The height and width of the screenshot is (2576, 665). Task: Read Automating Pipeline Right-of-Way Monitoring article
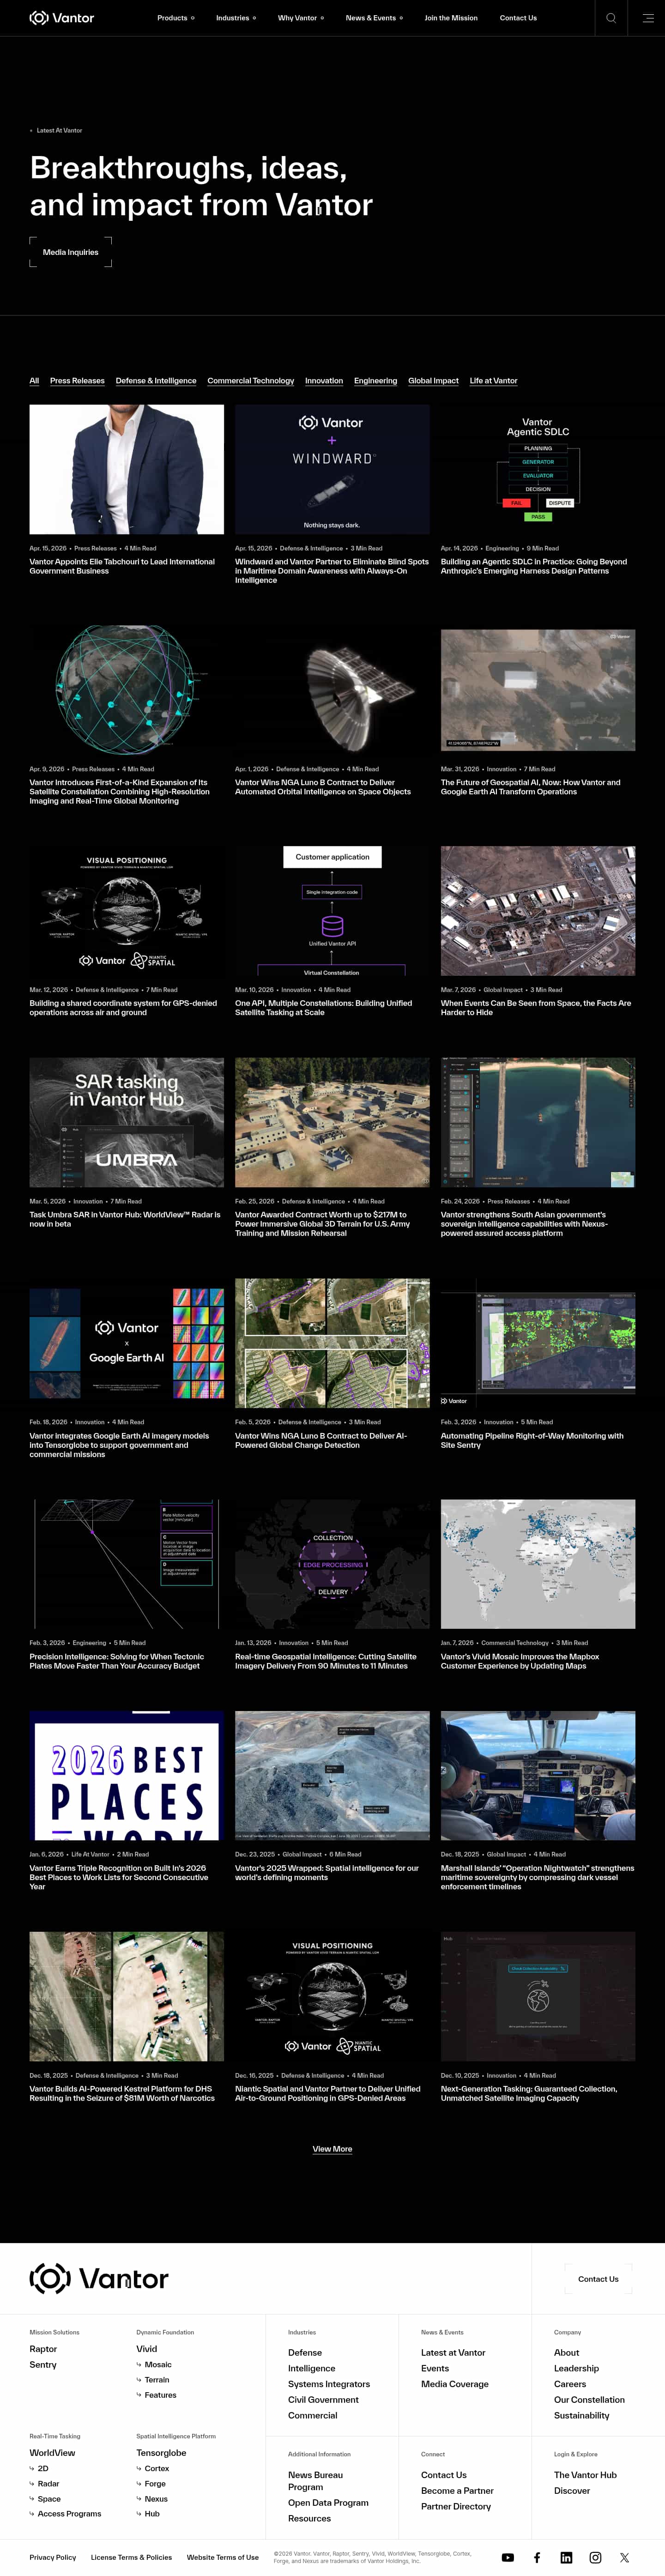coord(532,1440)
